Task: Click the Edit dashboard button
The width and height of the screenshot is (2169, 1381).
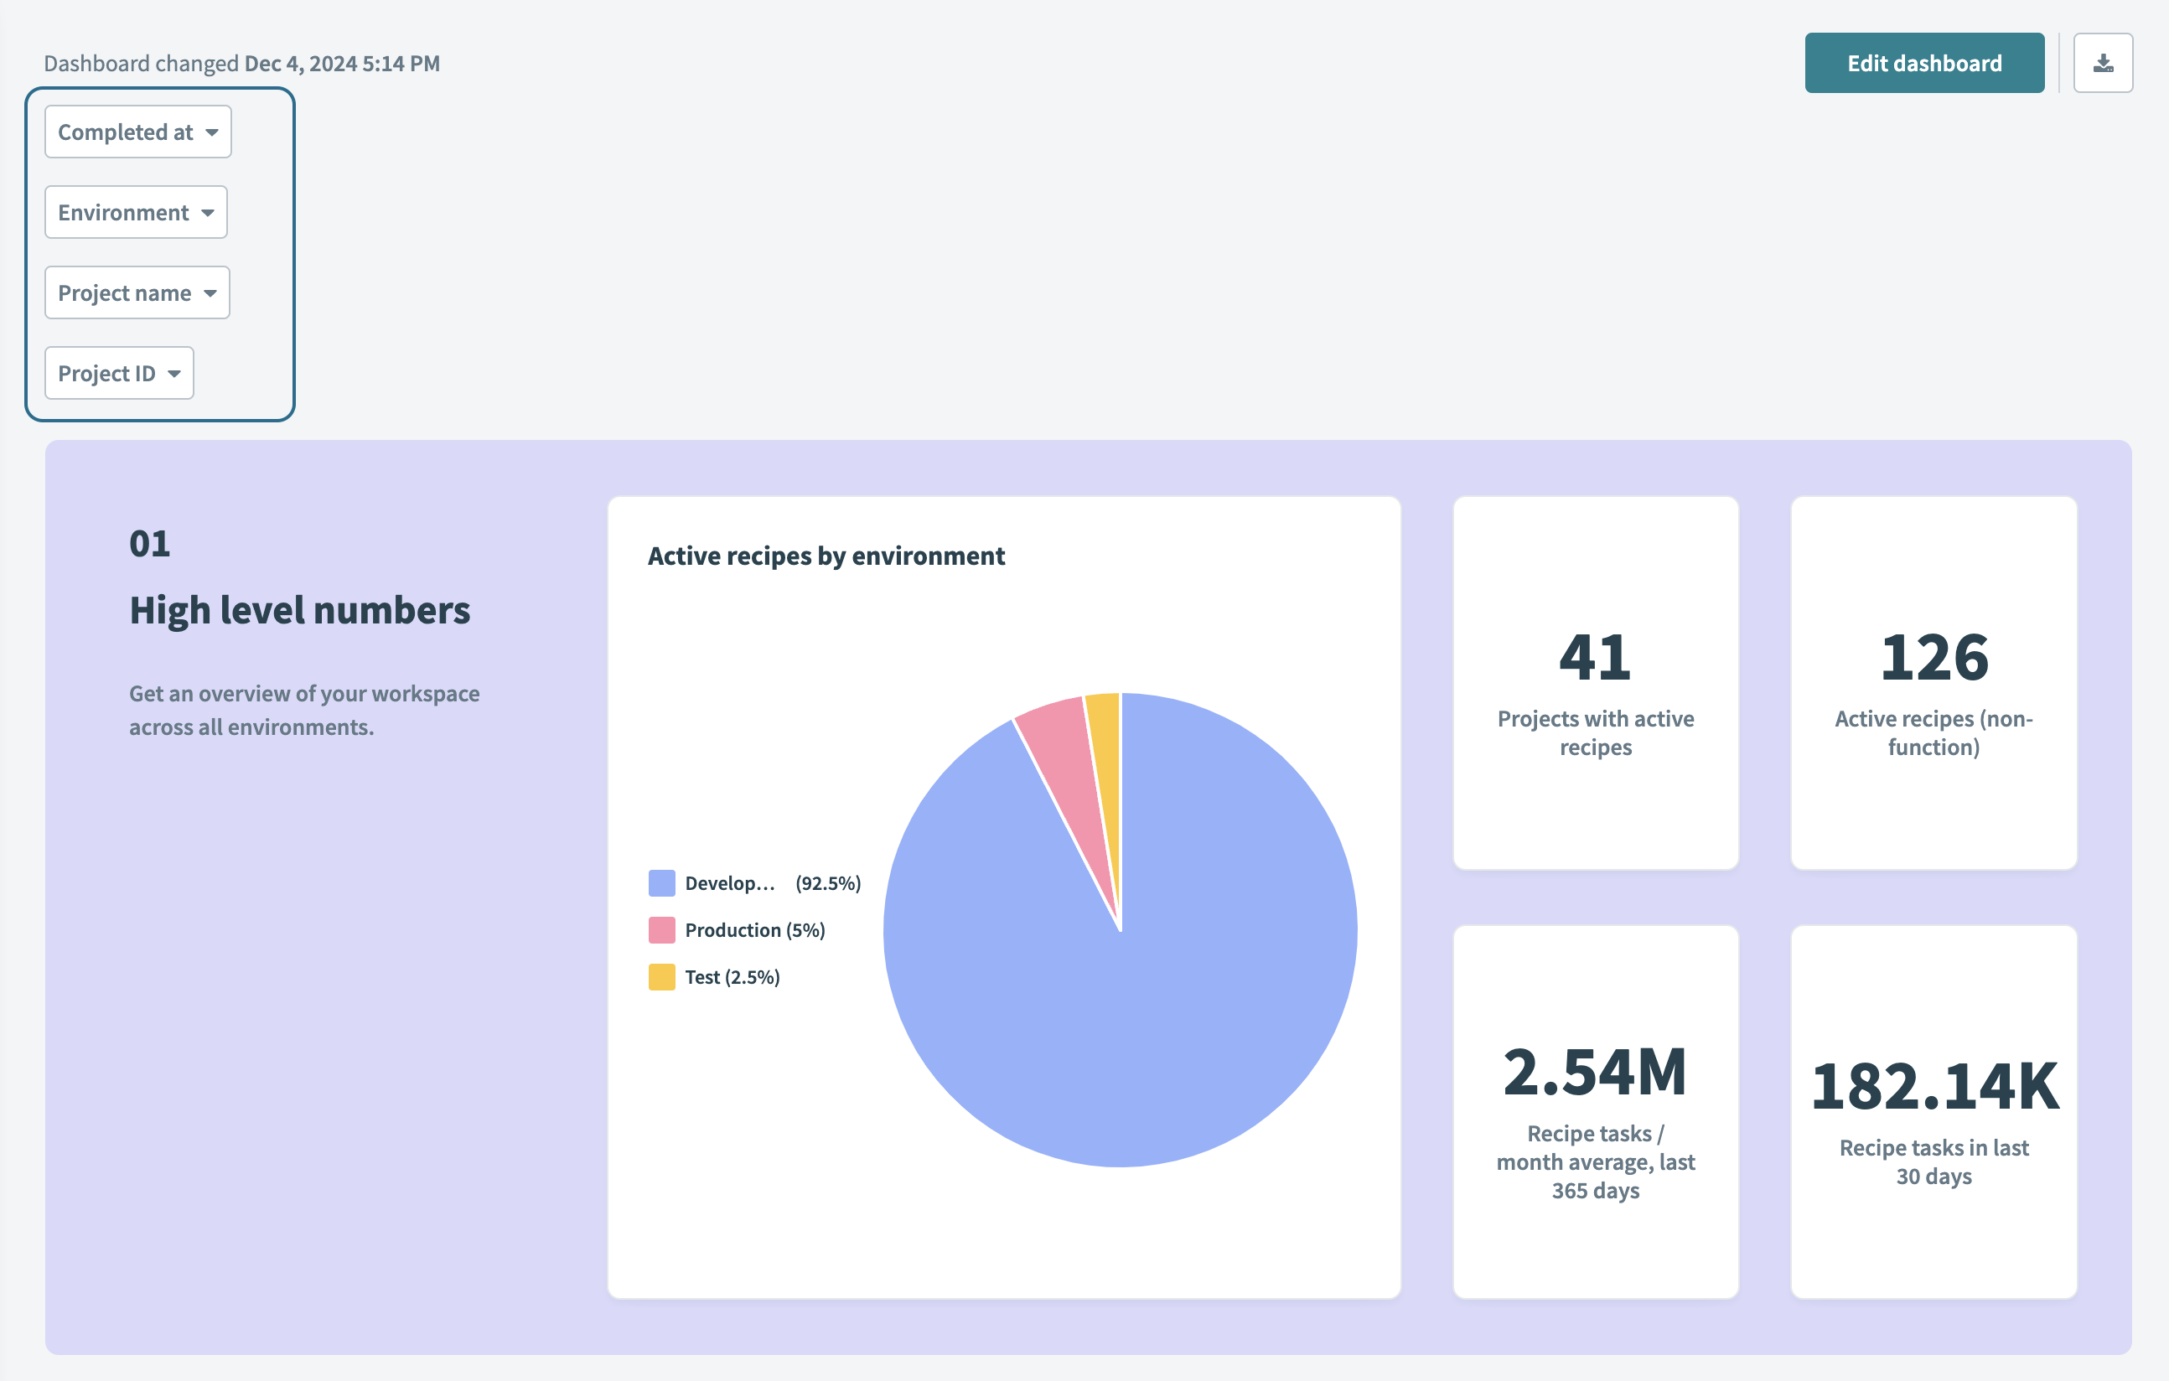Action: [1925, 62]
